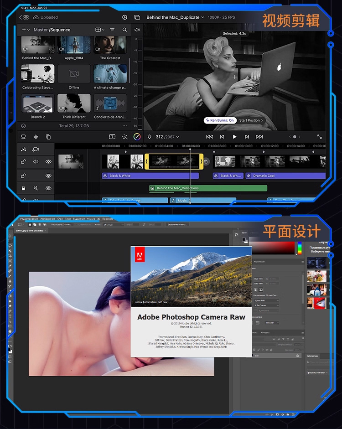The image size is (342, 429).
Task: Jump to the start of the timeline
Action: point(210,137)
